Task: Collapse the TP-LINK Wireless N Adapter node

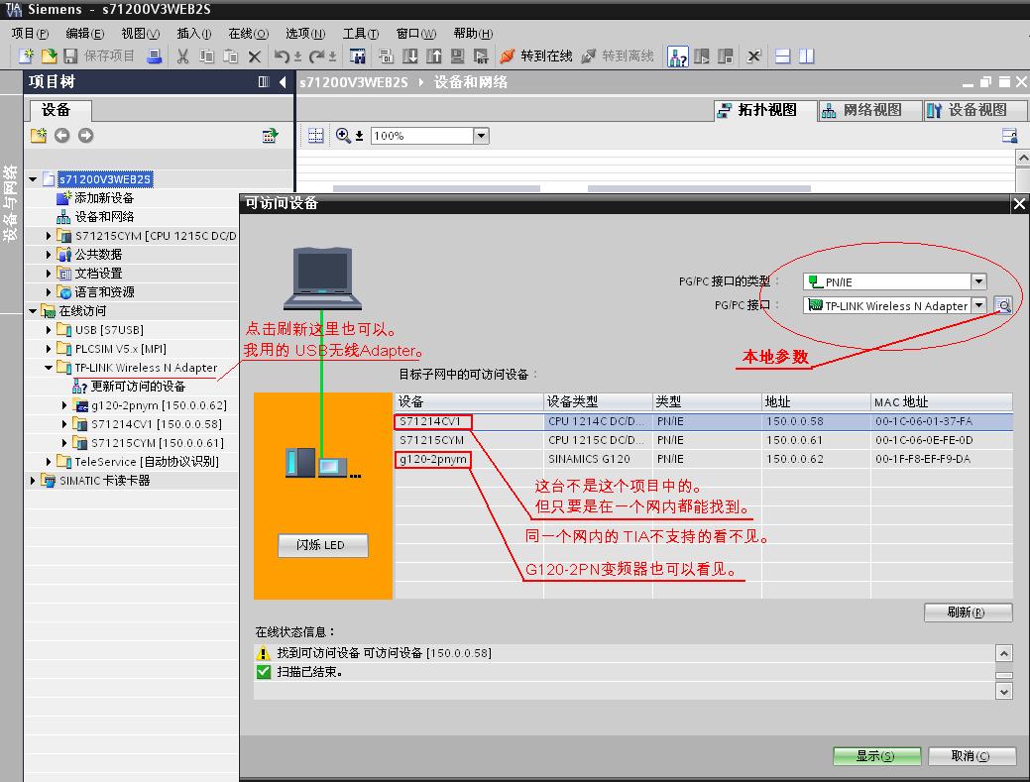Action: coord(49,368)
